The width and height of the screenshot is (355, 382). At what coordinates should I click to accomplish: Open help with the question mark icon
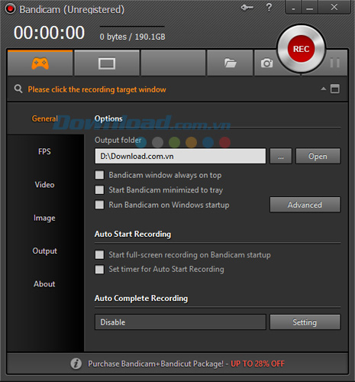[x=269, y=7]
